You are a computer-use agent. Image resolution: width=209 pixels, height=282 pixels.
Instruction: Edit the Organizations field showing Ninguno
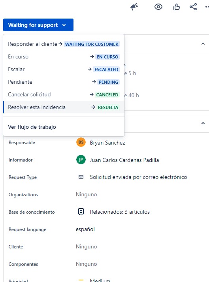[x=87, y=195]
